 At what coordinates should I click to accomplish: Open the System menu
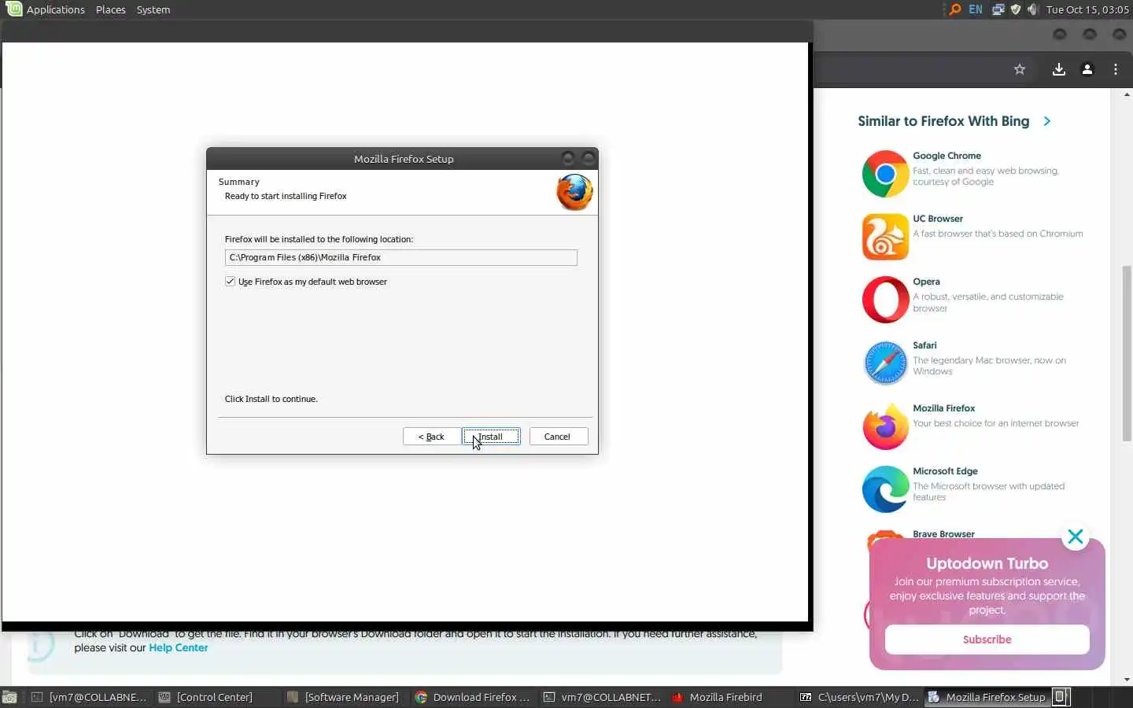(153, 9)
